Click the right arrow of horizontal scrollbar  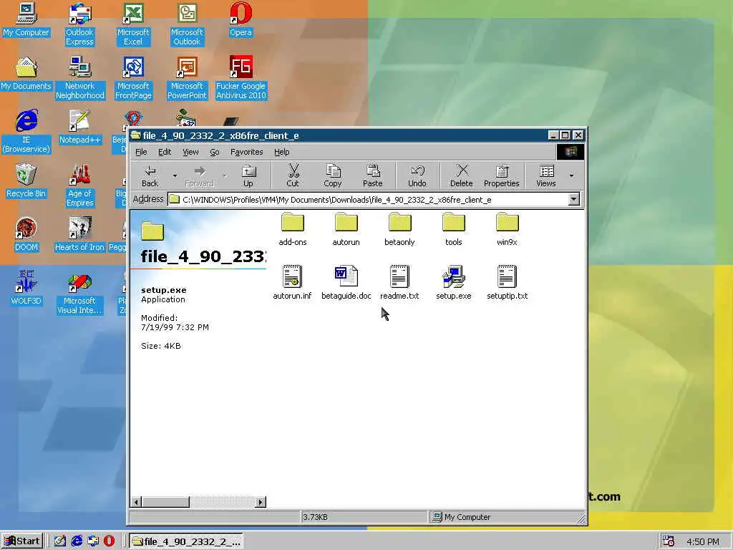tap(261, 502)
